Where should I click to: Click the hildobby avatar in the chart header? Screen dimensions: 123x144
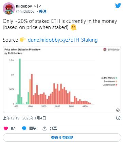pyautogui.click(x=105, y=49)
